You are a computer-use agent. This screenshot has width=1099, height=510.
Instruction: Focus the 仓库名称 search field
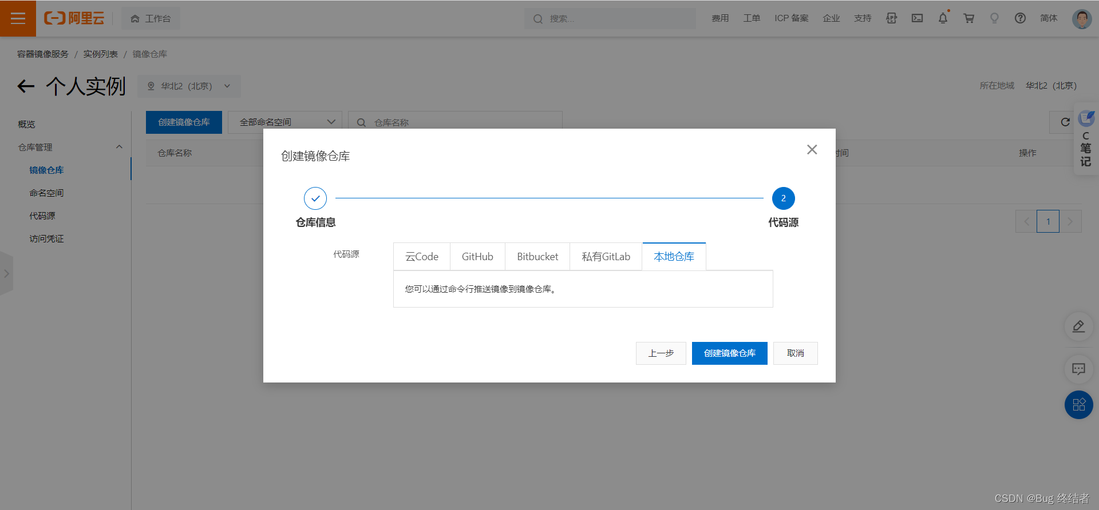[x=455, y=122]
